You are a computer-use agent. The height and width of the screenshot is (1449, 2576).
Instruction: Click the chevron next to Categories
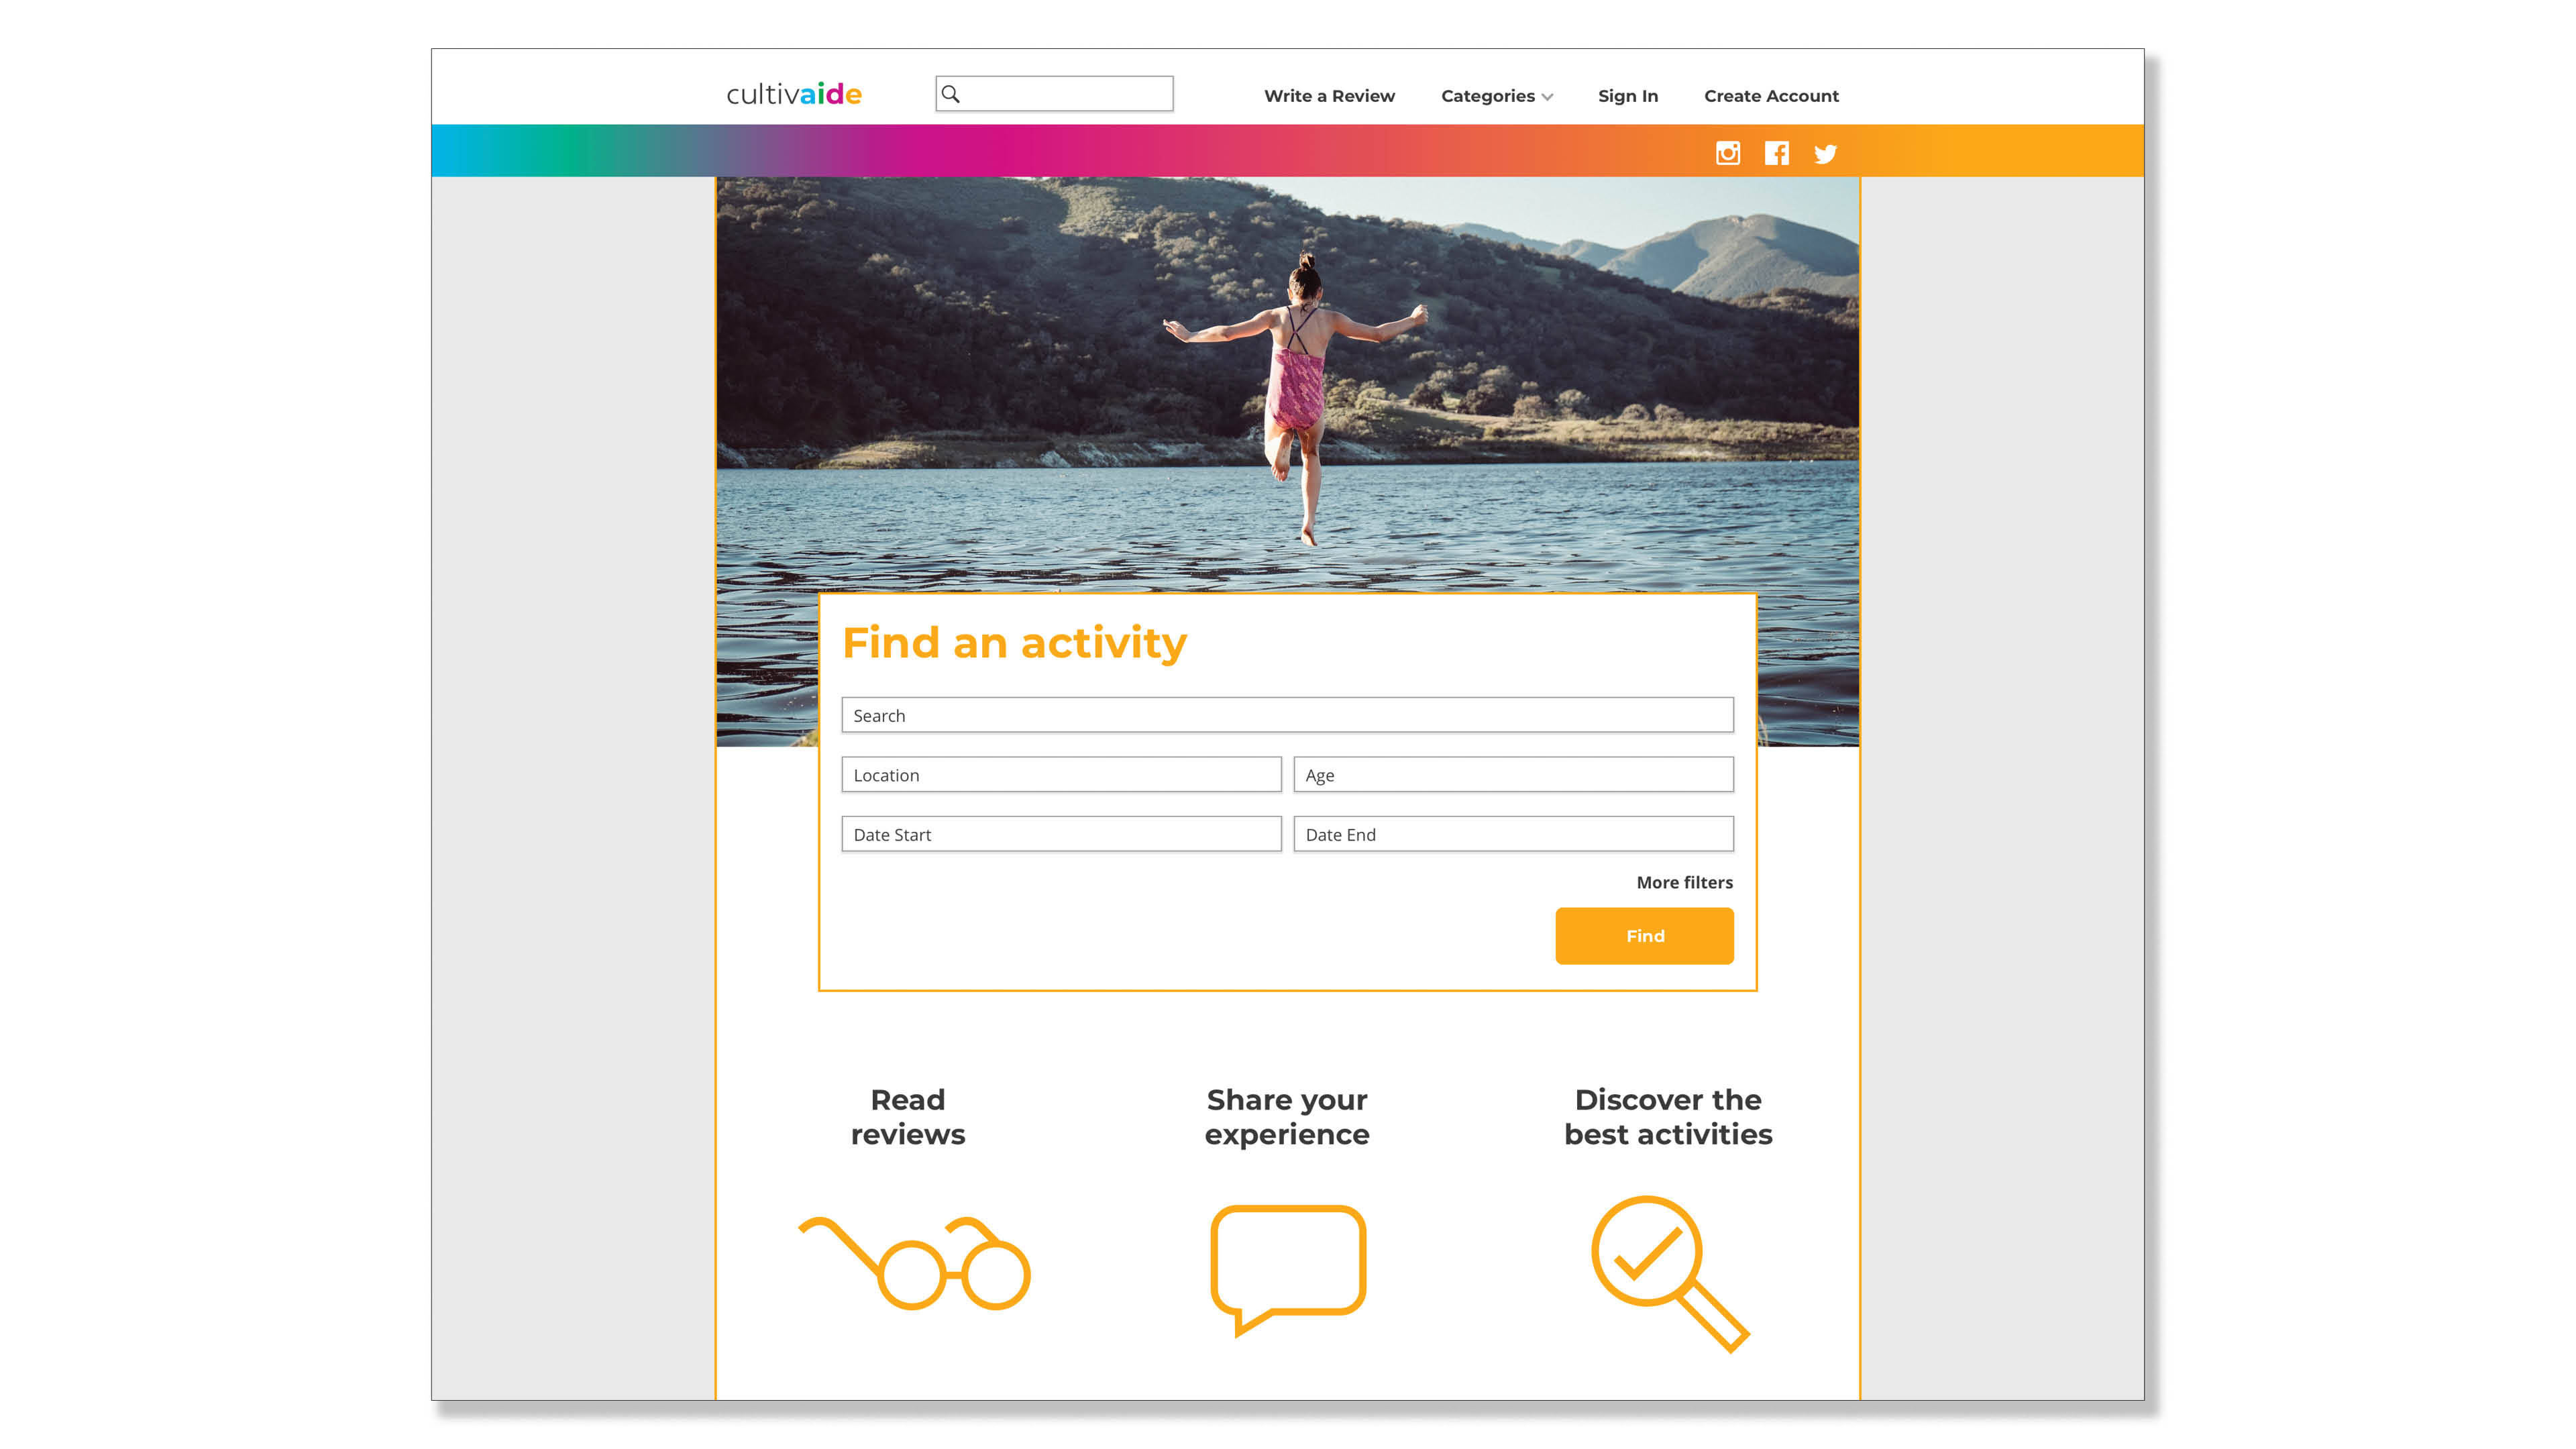1547,97
